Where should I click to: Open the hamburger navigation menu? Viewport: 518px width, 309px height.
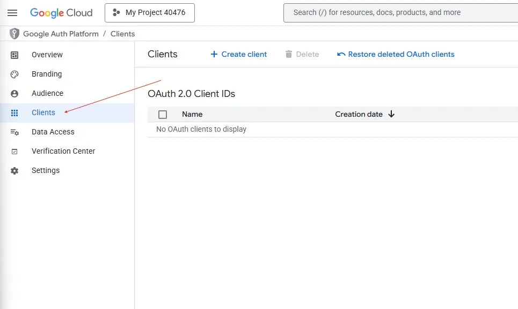coord(12,13)
